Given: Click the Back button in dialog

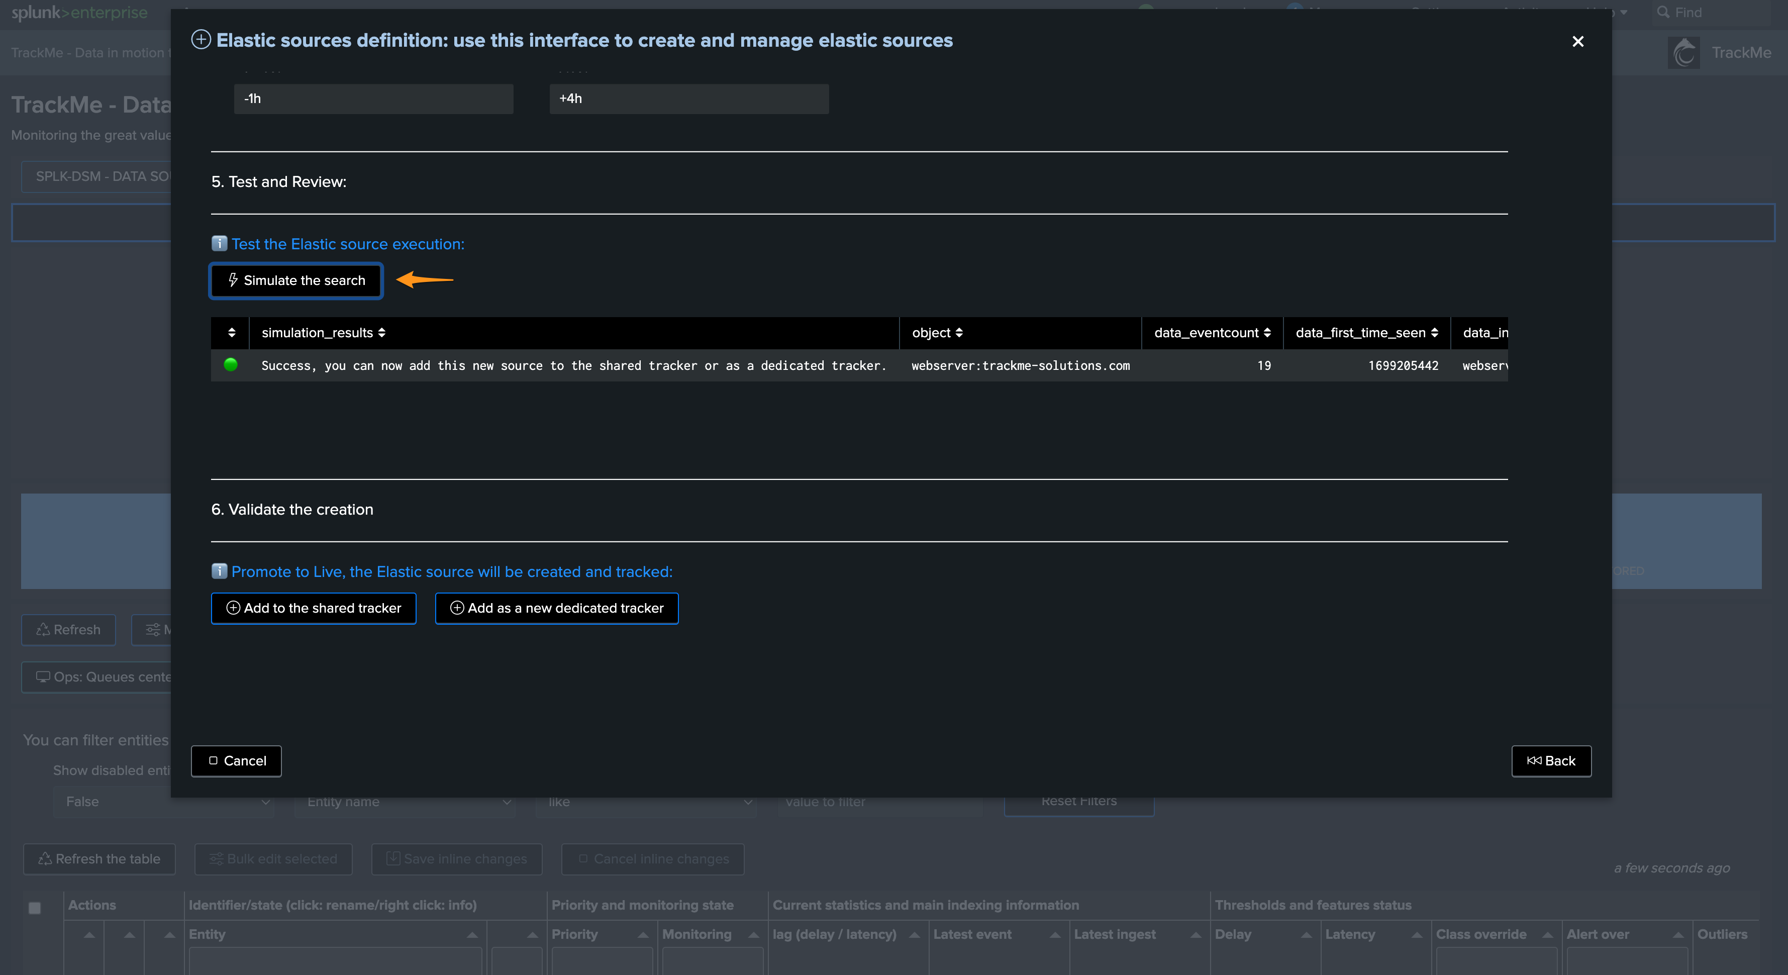Looking at the screenshot, I should [1551, 760].
